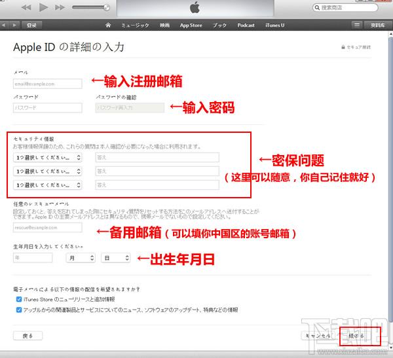Open the first security question dropdown

coord(48,158)
